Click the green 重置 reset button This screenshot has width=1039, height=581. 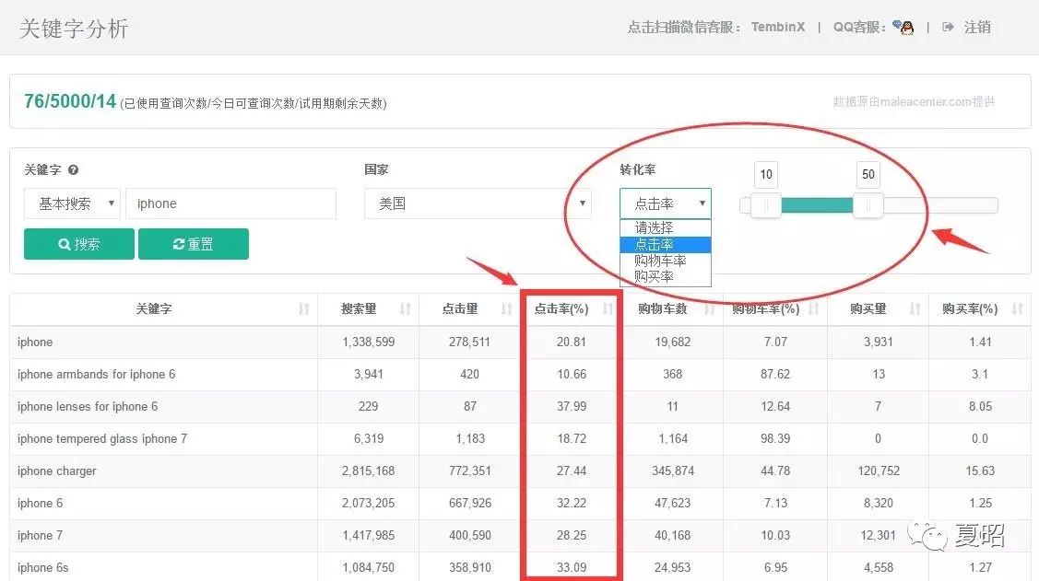[x=194, y=244]
